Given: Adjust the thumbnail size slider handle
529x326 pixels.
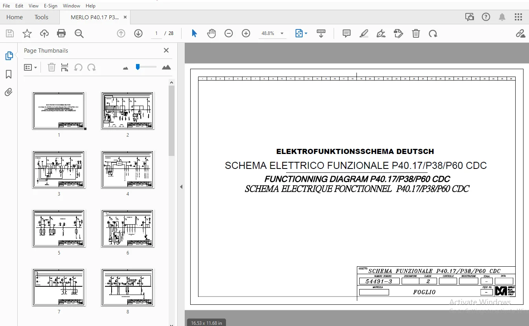Looking at the screenshot, I should click(138, 67).
